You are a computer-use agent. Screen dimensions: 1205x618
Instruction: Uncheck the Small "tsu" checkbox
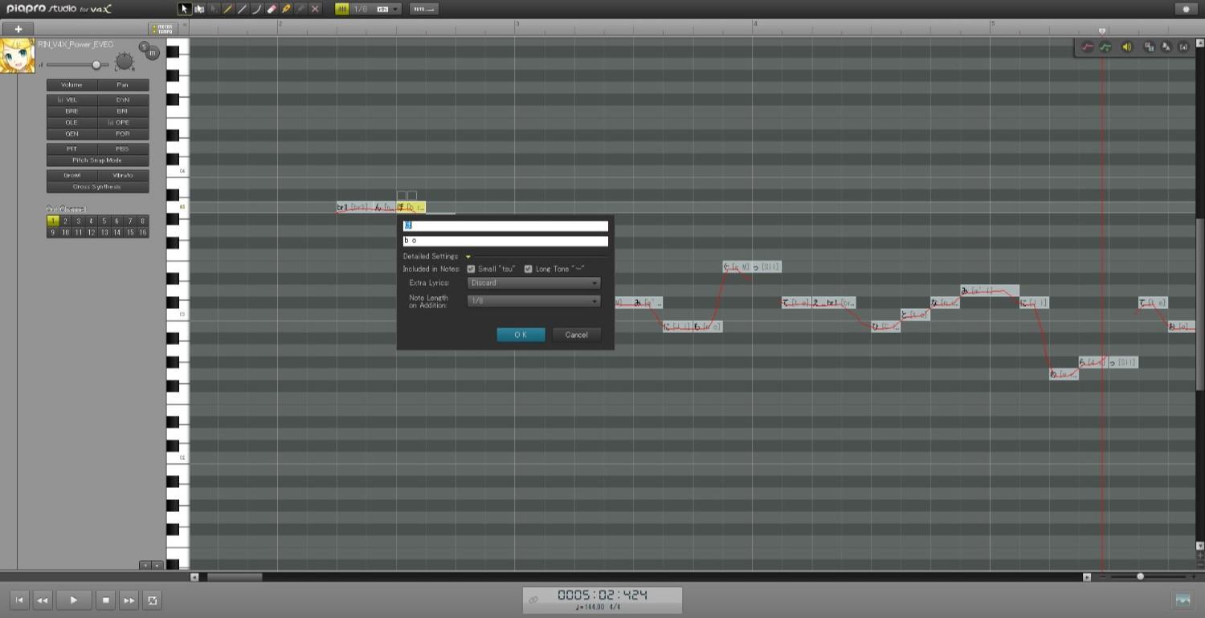[x=472, y=269]
